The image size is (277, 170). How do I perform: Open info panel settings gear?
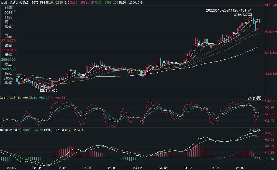click(x=14, y=11)
